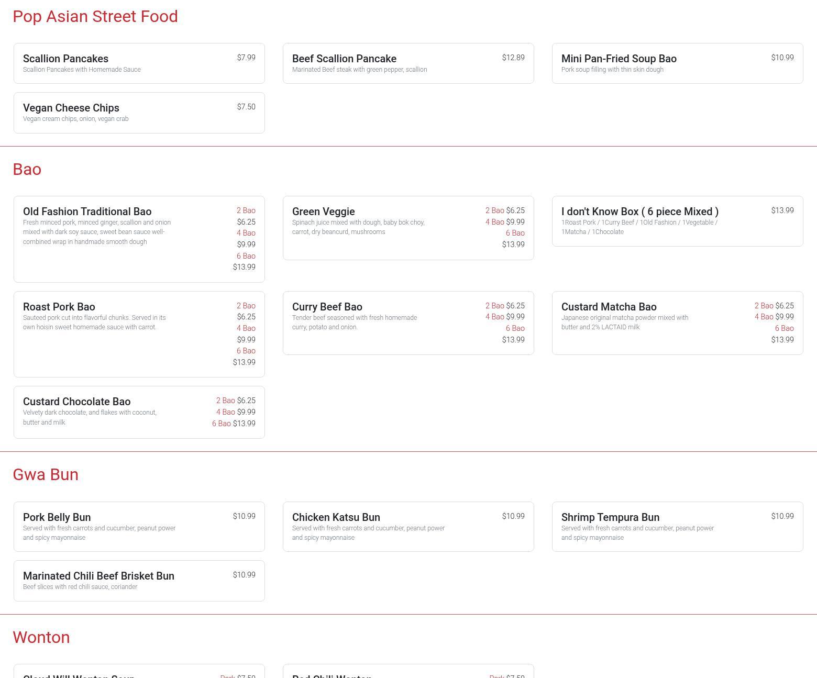The width and height of the screenshot is (817, 678).
Task: Click the $10.99 price on Shrimp Tempura Bun
Action: 782,516
